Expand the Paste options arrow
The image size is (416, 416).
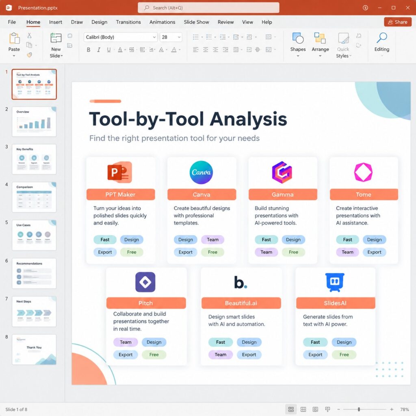tap(14, 56)
